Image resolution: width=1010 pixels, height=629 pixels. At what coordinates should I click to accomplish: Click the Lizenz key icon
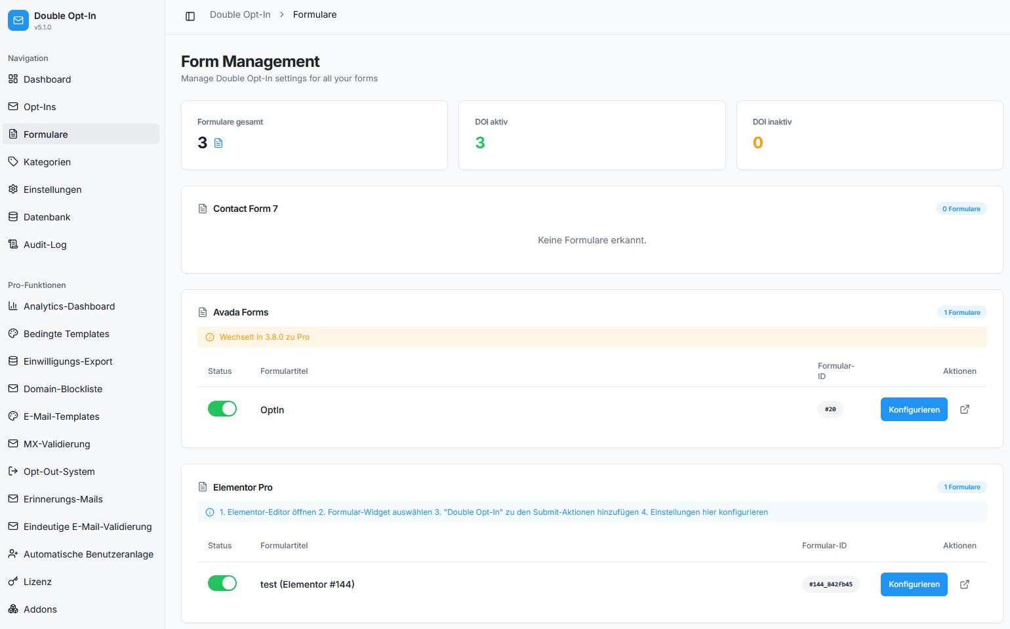pos(13,581)
